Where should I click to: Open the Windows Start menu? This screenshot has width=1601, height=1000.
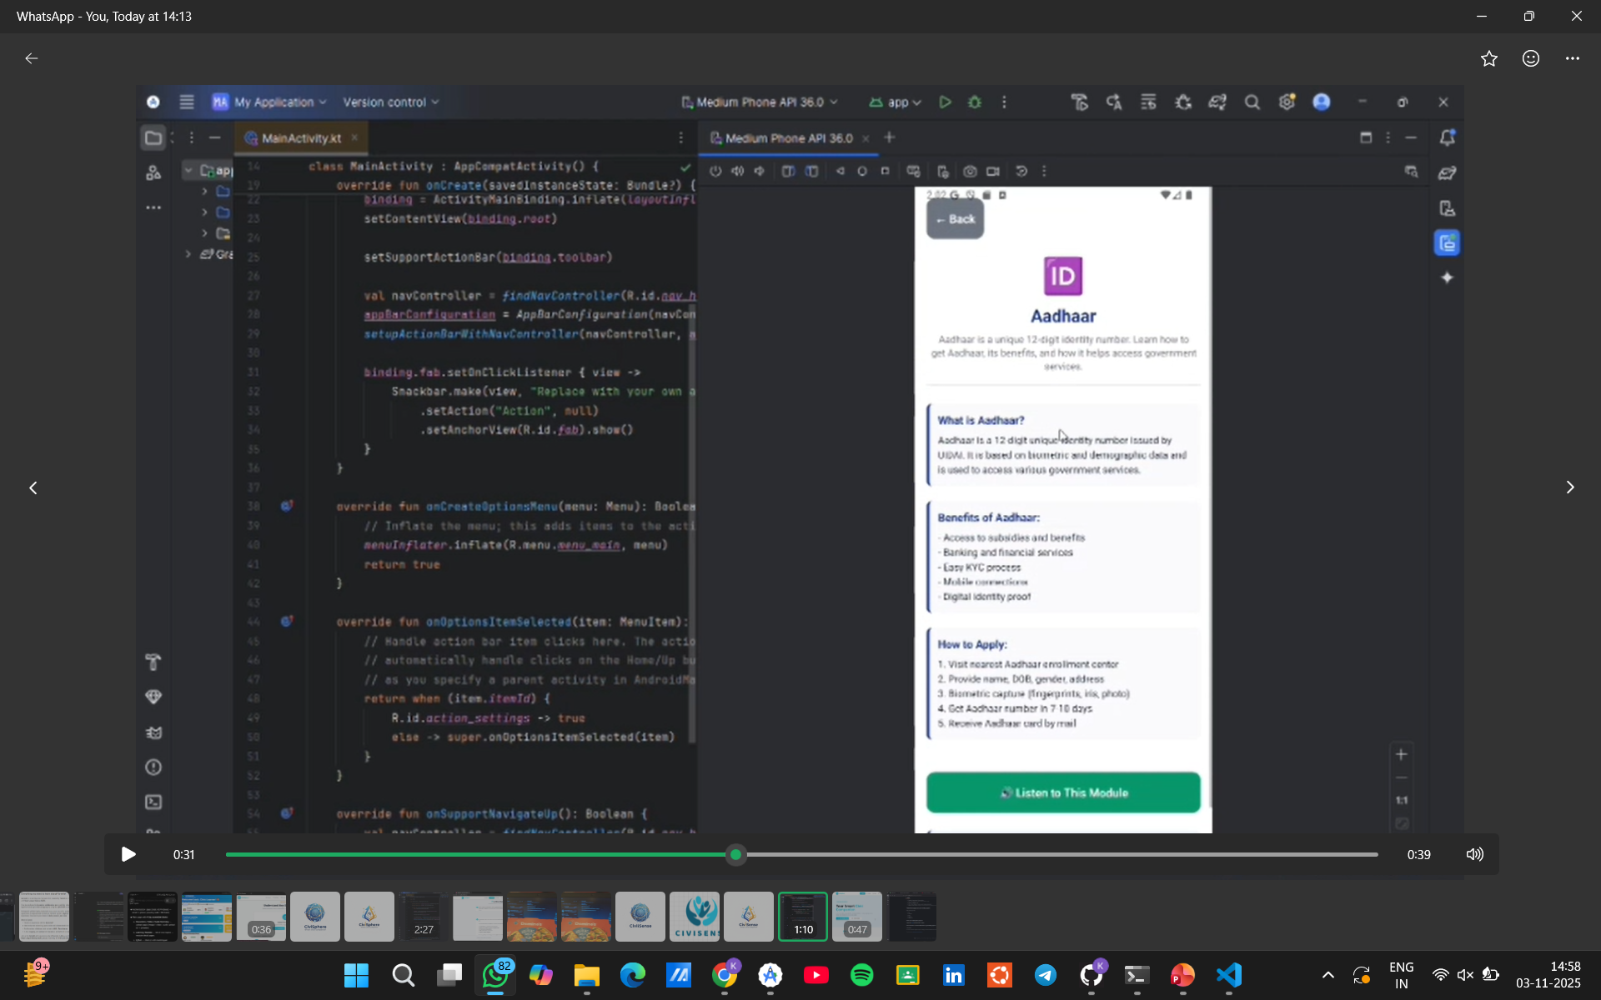click(356, 975)
